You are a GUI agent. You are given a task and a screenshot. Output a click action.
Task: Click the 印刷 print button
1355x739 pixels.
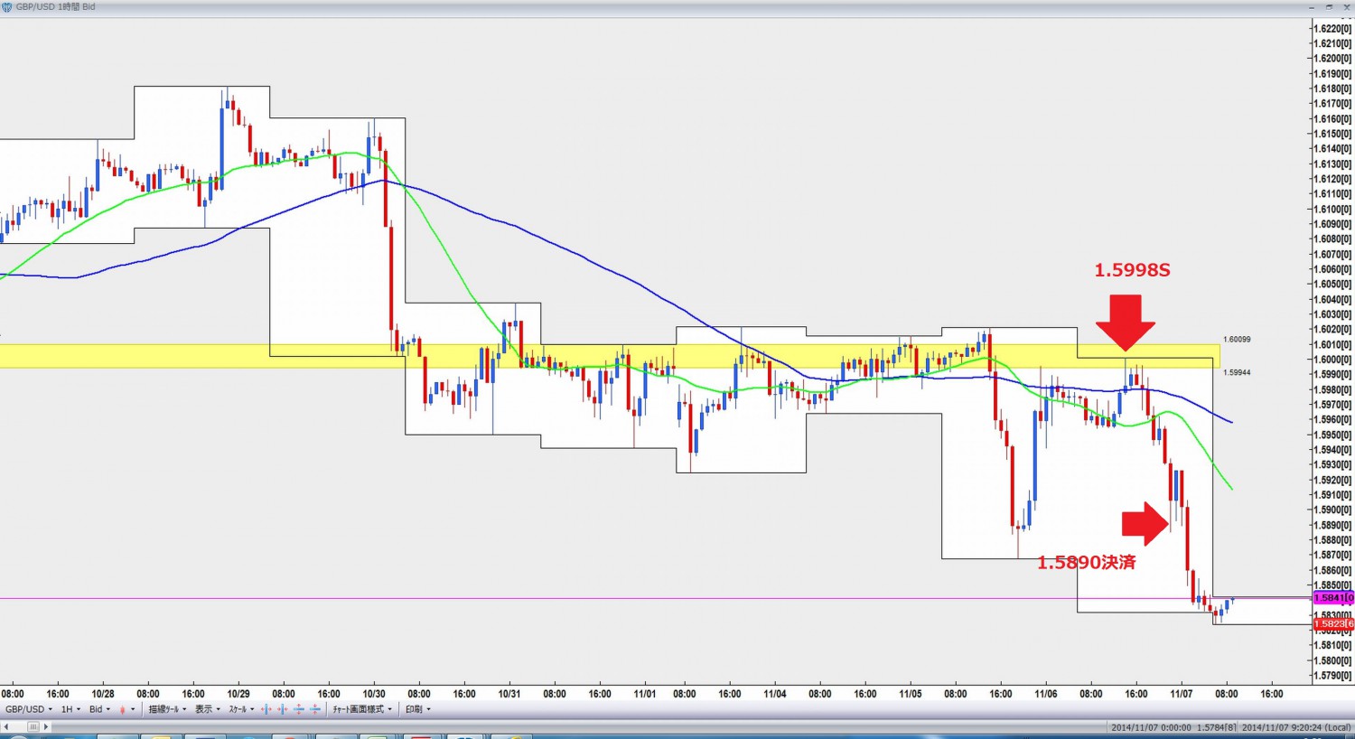click(x=417, y=710)
